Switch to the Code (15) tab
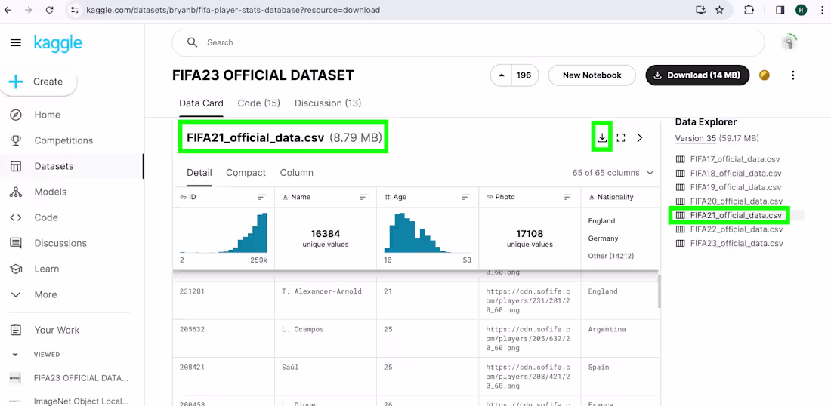 258,103
